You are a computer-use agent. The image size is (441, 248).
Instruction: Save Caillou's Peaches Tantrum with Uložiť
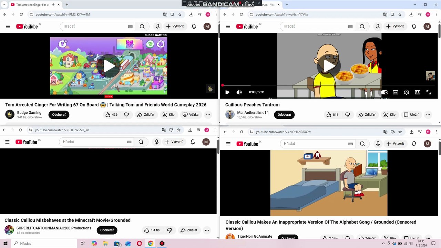coord(411,115)
